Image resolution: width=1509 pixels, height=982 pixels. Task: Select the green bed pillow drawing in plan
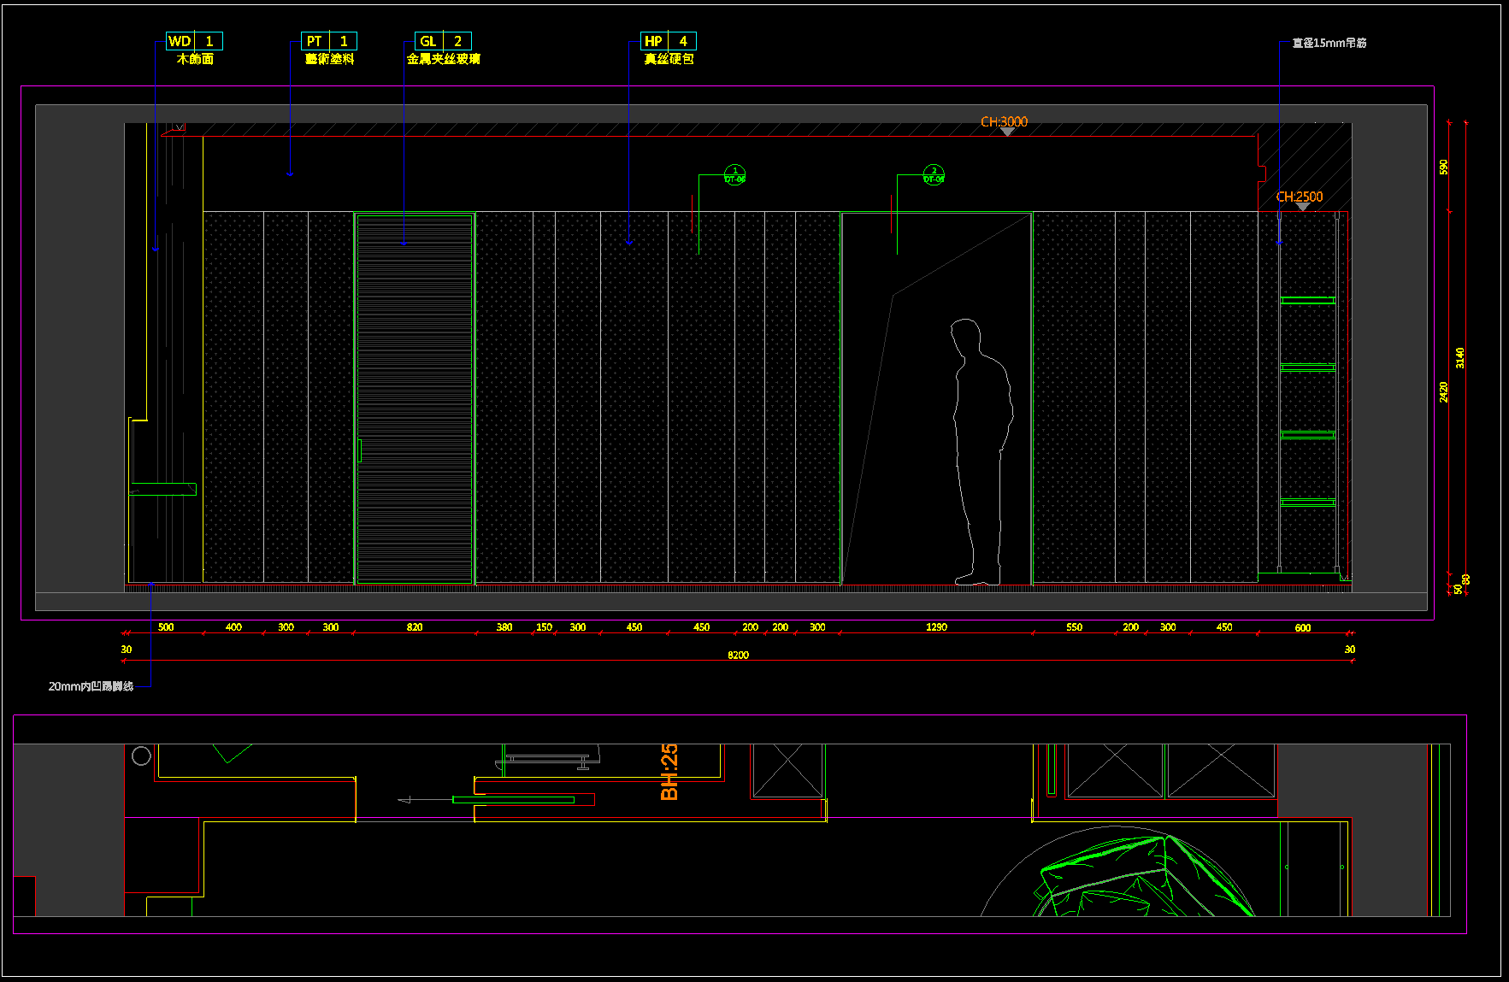tap(1146, 875)
